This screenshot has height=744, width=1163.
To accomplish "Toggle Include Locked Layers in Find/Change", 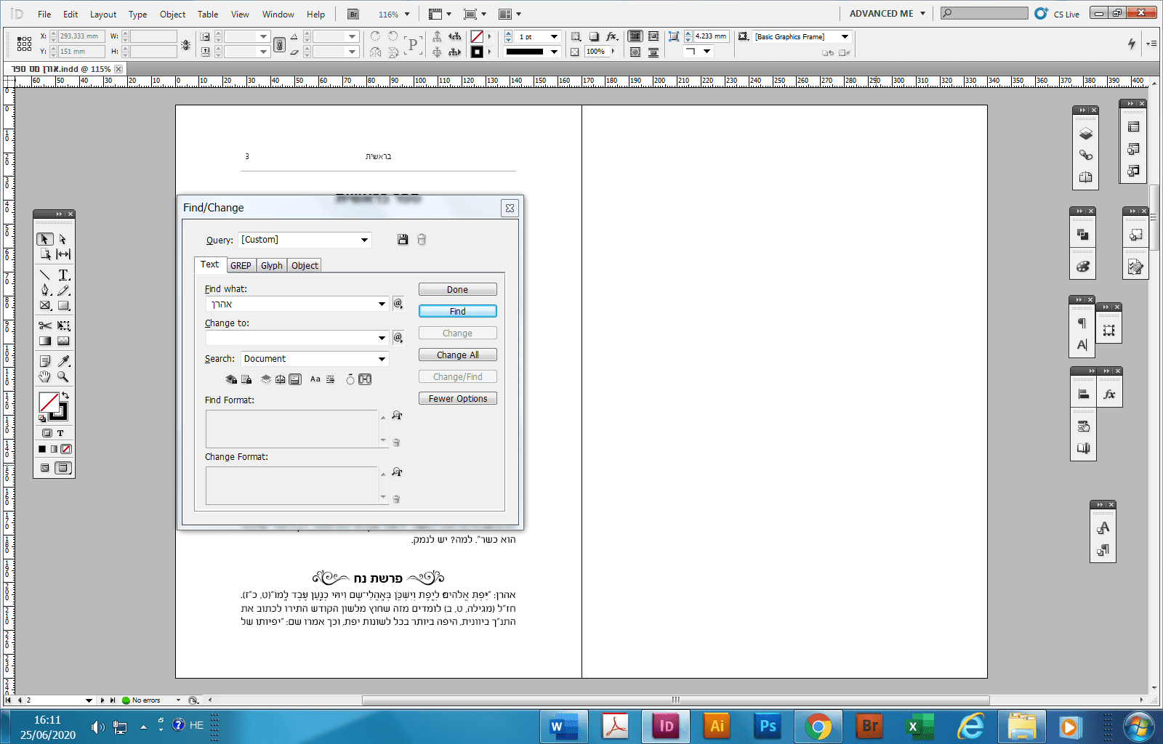I will (231, 379).
